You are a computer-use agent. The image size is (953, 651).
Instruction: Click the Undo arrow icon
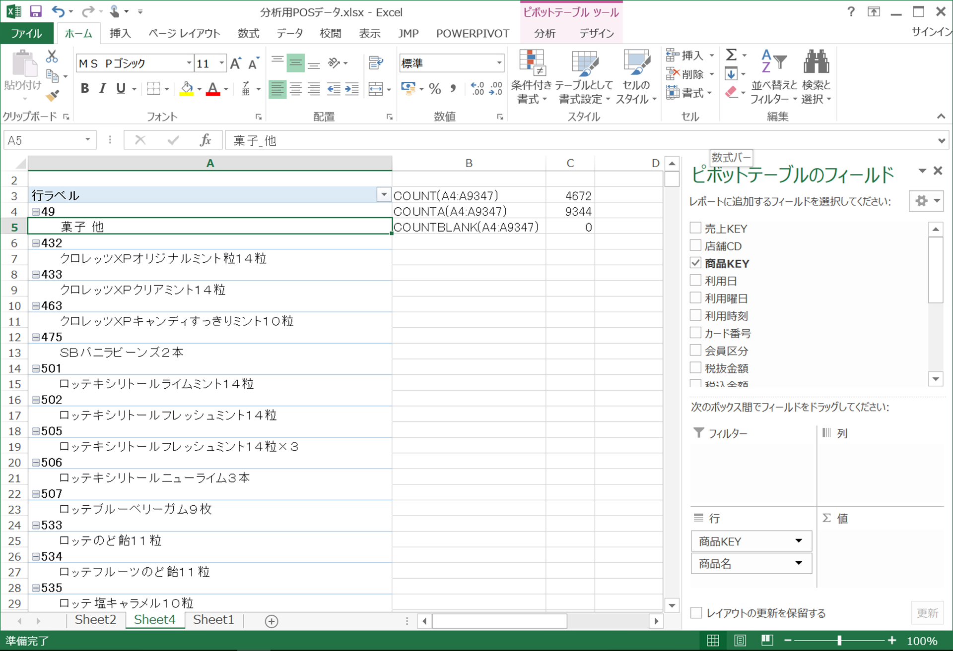click(58, 11)
